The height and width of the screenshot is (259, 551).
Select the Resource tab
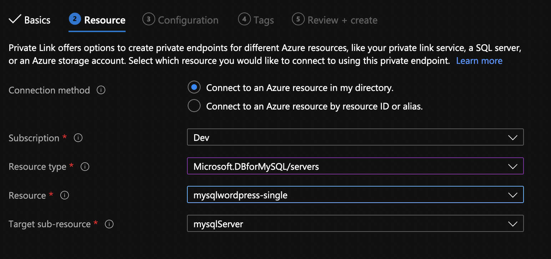[97, 20]
